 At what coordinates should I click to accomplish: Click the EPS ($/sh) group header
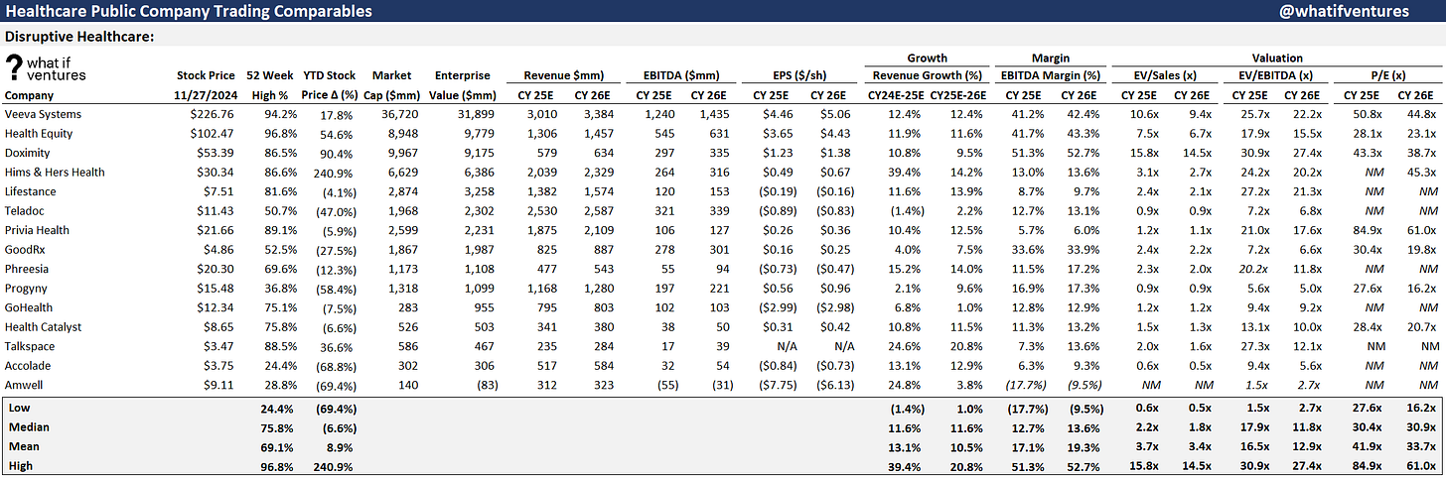click(x=799, y=75)
